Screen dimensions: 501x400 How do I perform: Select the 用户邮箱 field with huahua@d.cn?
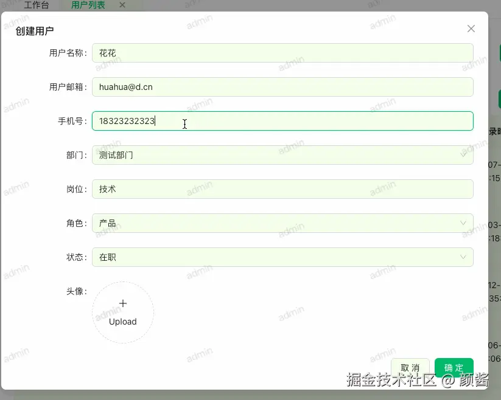283,87
